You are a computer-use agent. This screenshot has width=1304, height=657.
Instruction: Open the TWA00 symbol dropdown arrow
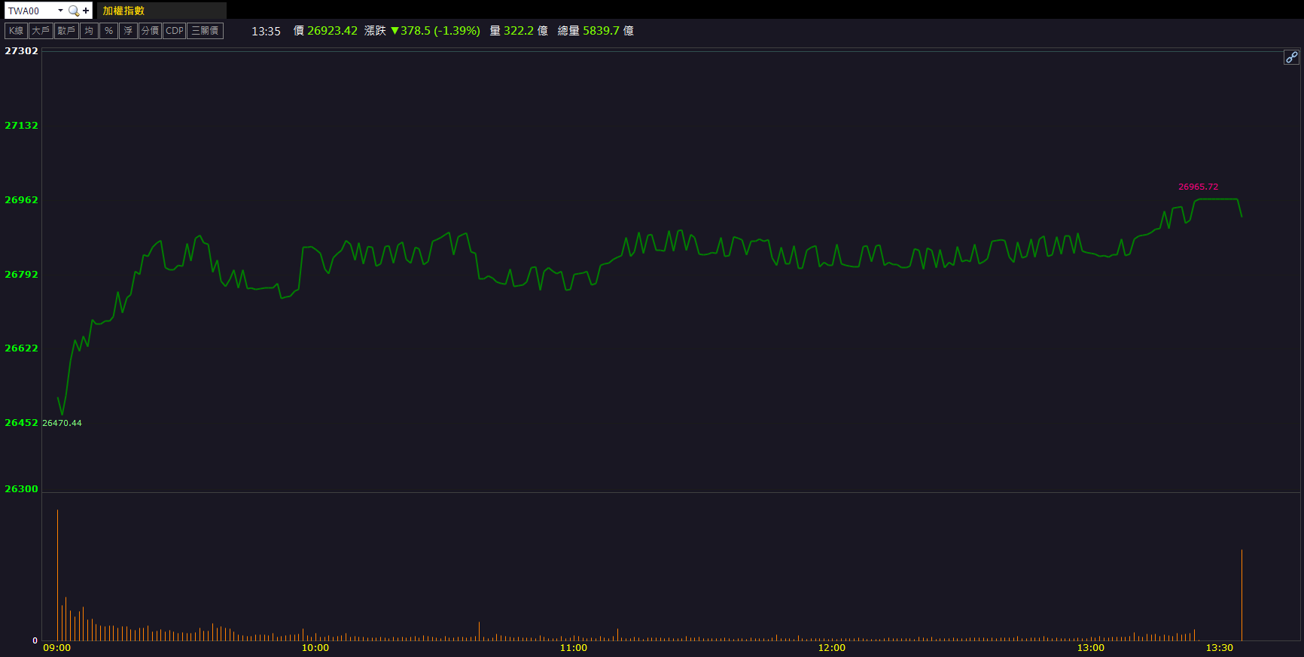click(x=60, y=11)
